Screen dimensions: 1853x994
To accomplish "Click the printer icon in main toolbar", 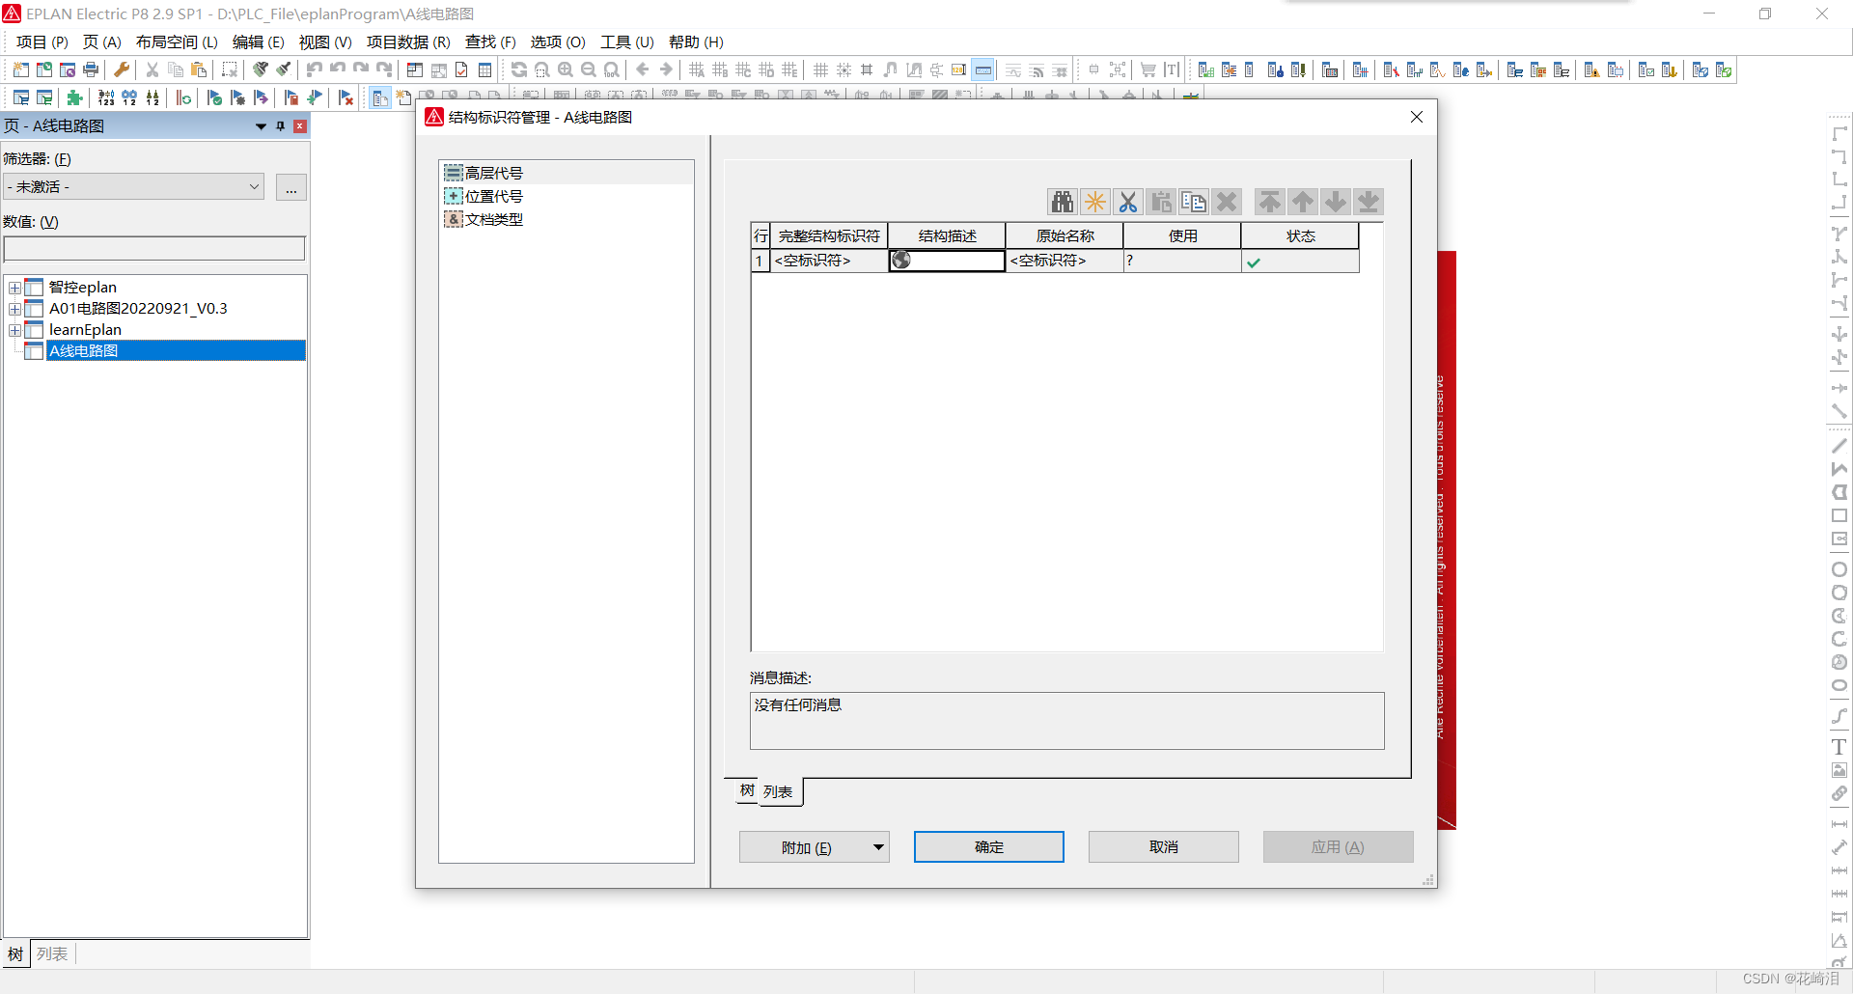I will (x=91, y=69).
